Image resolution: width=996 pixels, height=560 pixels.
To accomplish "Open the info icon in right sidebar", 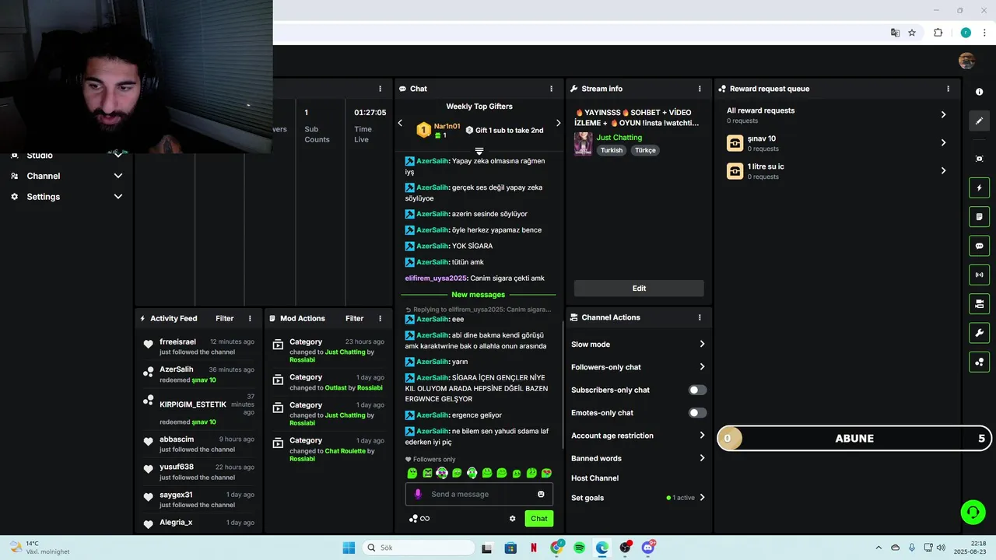I will (x=979, y=92).
